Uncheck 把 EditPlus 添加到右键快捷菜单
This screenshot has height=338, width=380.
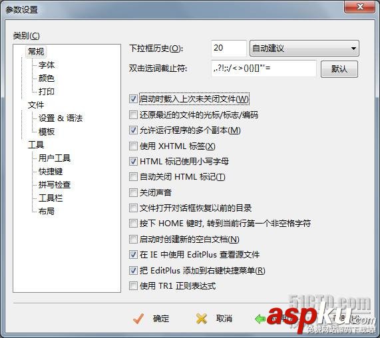point(133,270)
